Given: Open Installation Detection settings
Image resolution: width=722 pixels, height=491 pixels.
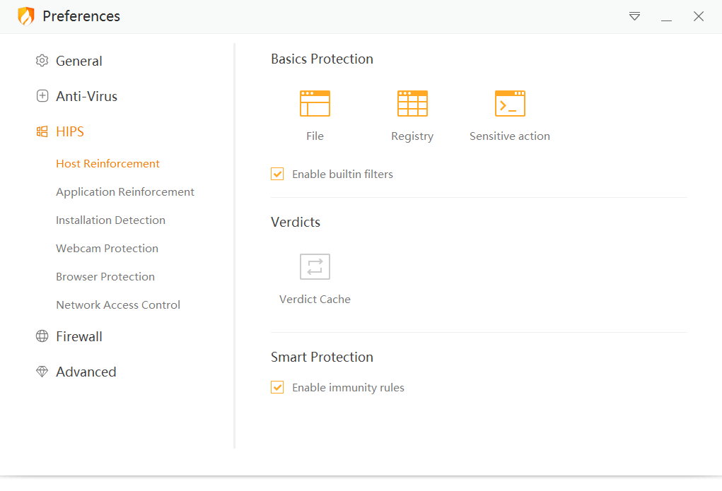Looking at the screenshot, I should pos(110,220).
